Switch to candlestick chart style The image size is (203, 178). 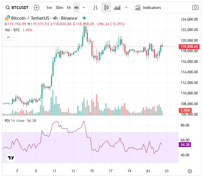click(106, 8)
